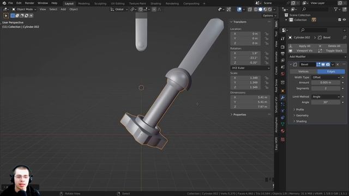The image size is (349, 196).
Task: Collapse the Bevel modifier panel
Action: click(x=291, y=64)
